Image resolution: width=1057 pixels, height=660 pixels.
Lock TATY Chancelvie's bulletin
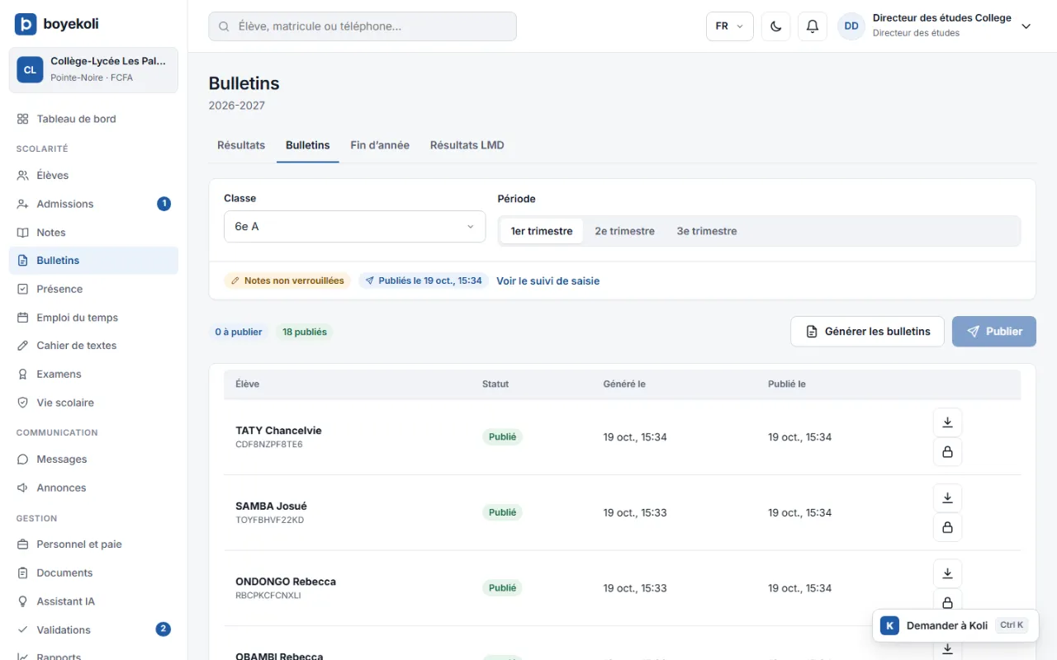(x=947, y=452)
